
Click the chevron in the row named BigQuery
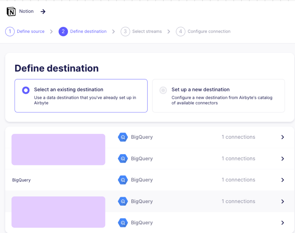coord(283,180)
